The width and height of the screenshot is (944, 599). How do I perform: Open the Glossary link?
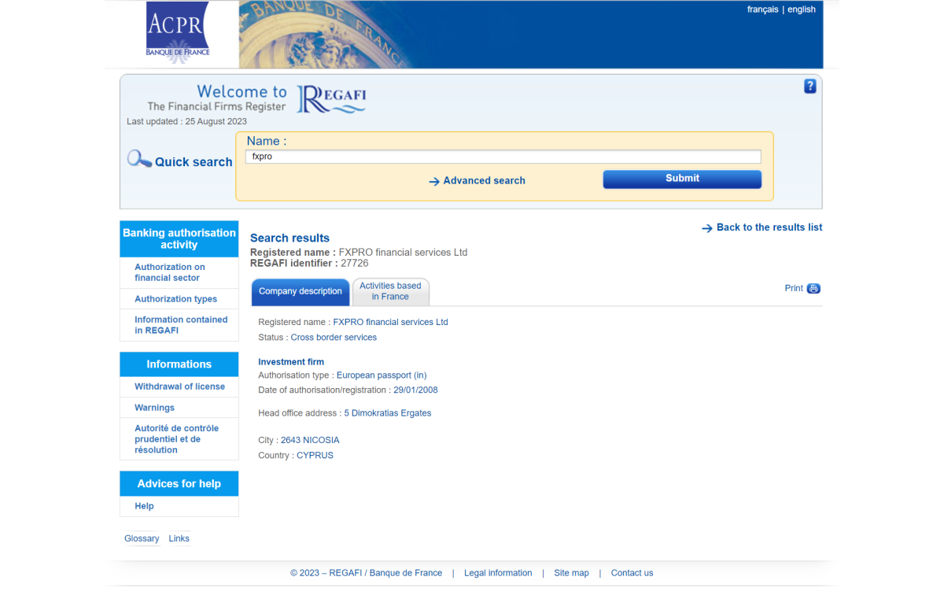[x=142, y=538]
